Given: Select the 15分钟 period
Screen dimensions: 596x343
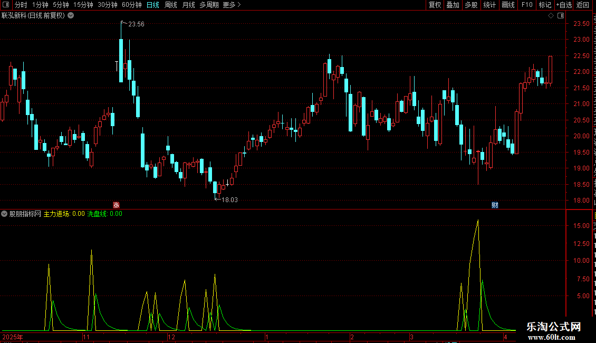Looking at the screenshot, I should 83,5.
